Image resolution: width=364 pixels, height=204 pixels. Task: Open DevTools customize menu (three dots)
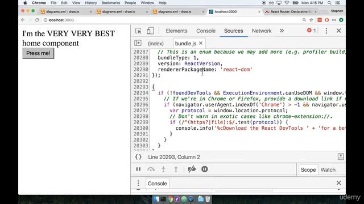pos(326,31)
